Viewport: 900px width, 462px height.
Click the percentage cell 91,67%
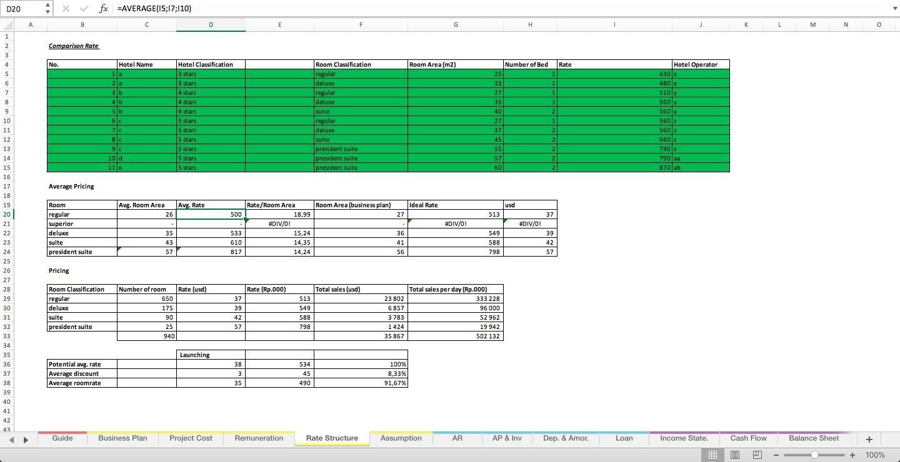[361, 383]
